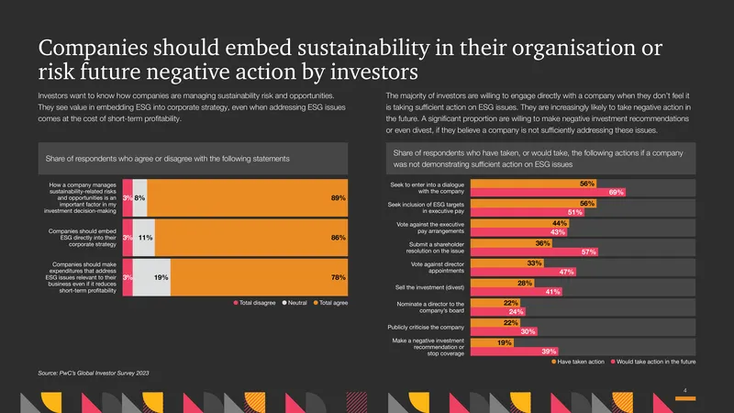Screen dimensions: 734x413
Task: Click the 'Publicly criticise the company' label
Action: tap(426, 328)
